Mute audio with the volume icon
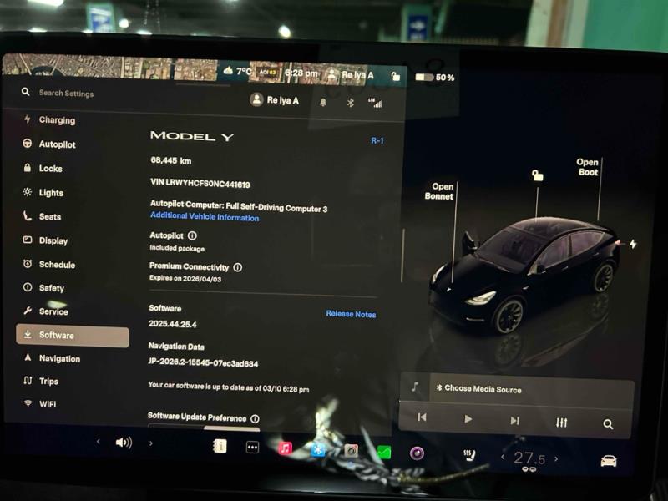 click(124, 444)
